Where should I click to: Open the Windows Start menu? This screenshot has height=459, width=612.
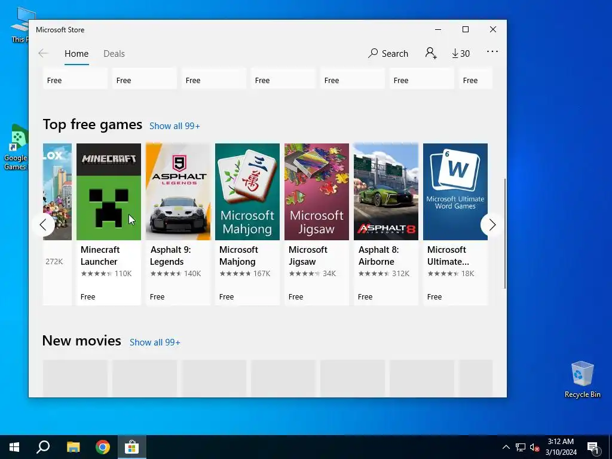pyautogui.click(x=14, y=447)
